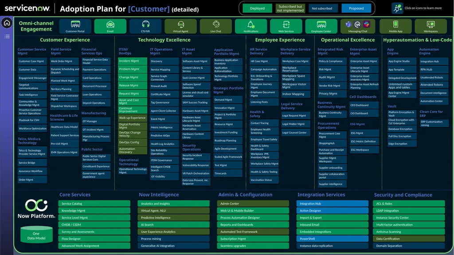Open the Demand Mgmt tile
Screen dimensions: 454x255
click(x=228, y=100)
